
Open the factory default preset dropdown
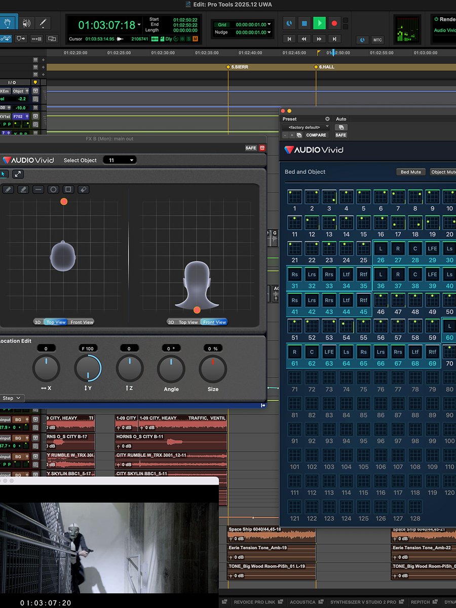[306, 127]
